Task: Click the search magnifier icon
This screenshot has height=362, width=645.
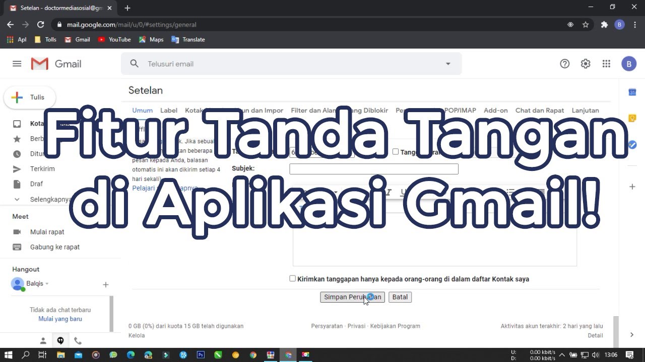Action: (x=134, y=63)
